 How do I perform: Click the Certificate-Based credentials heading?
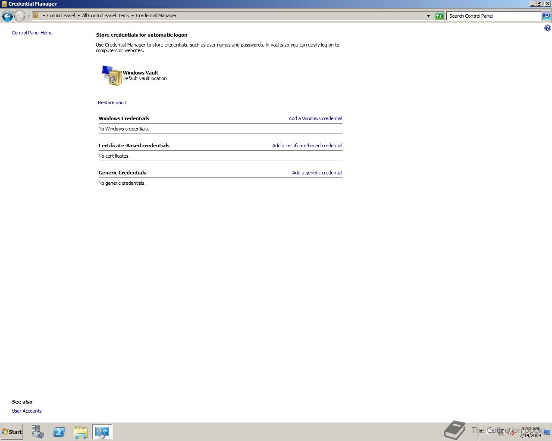click(x=134, y=146)
